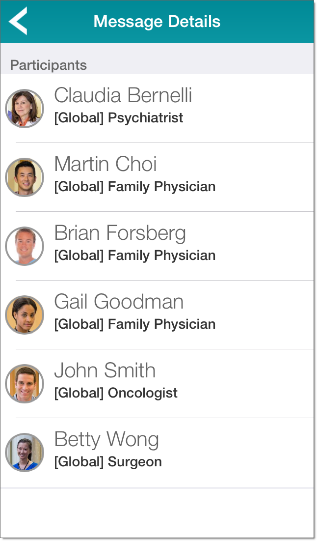Click the Oncologist role label
Viewport: 317px width, 541px height.
[x=116, y=393]
